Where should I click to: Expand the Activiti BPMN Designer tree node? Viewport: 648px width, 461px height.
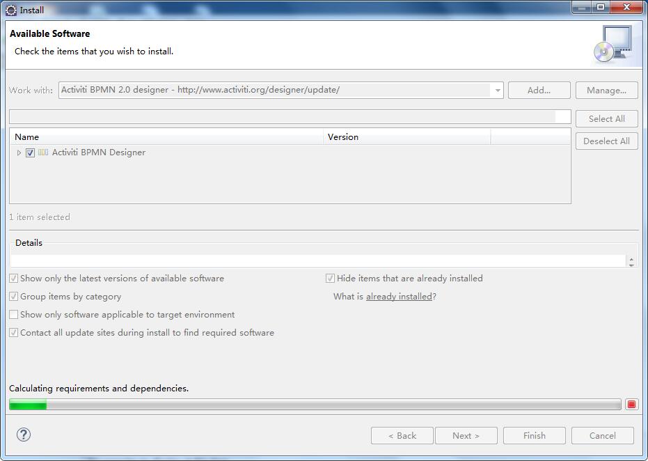tap(19, 153)
